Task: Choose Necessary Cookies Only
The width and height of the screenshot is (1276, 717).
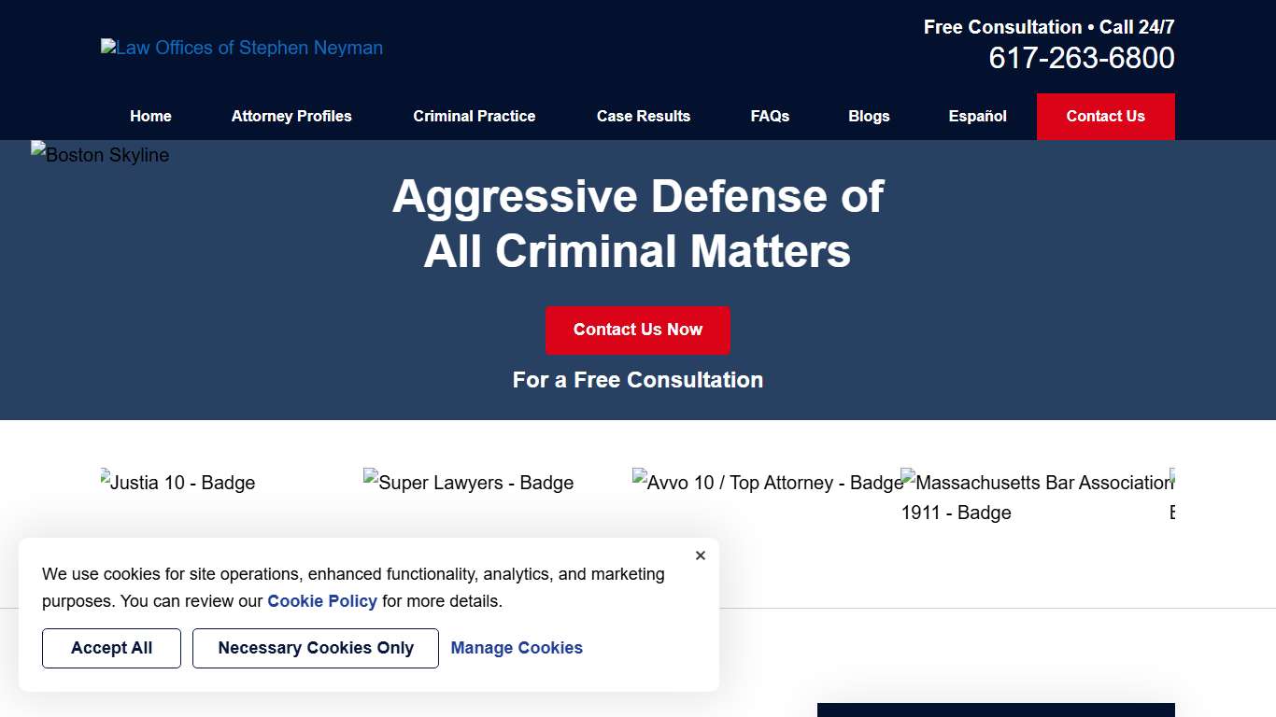Action: (315, 648)
